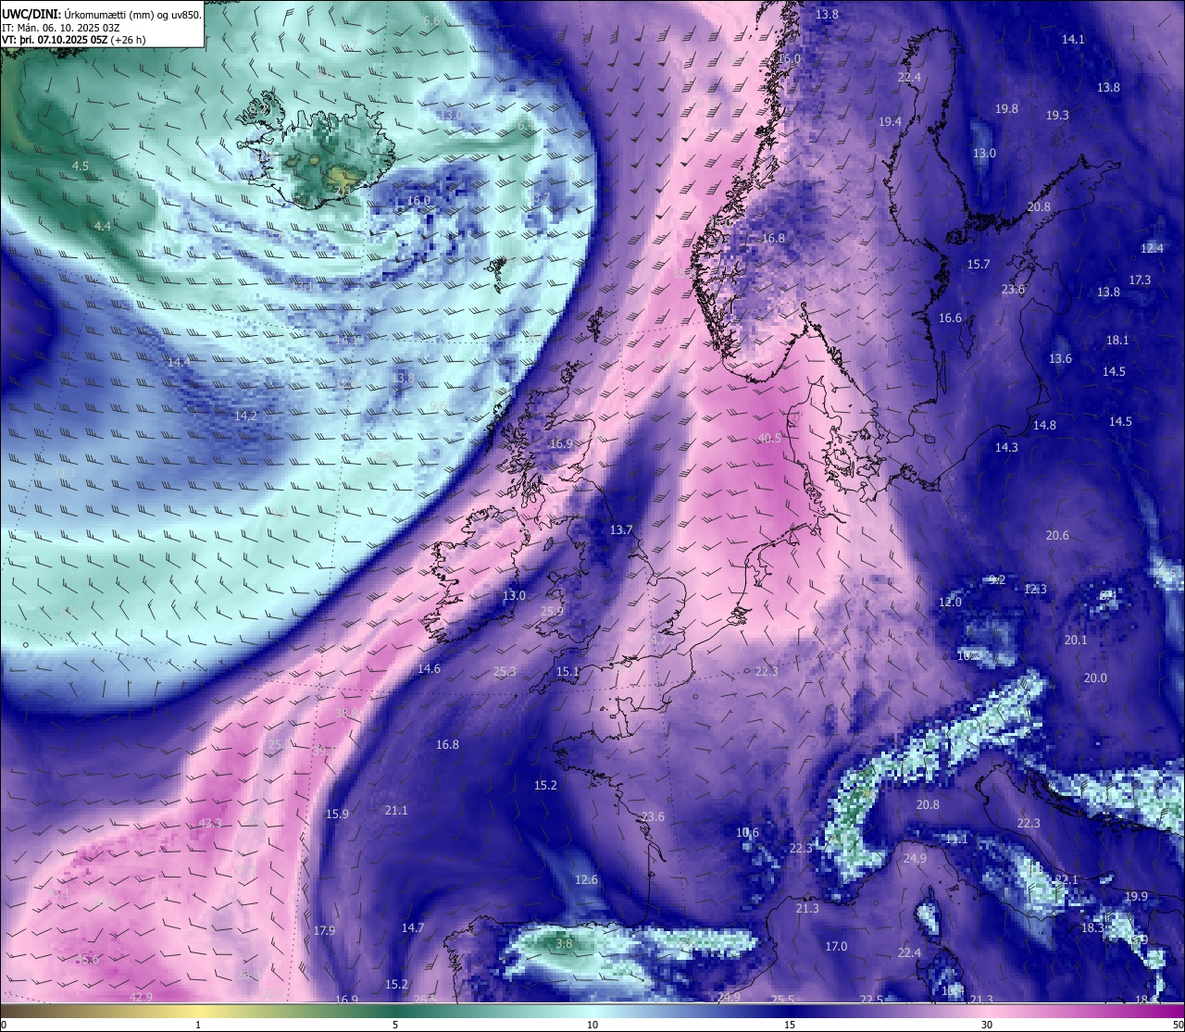Click the 10.6 value label
Image resolution: width=1185 pixels, height=1032 pixels.
747,832
